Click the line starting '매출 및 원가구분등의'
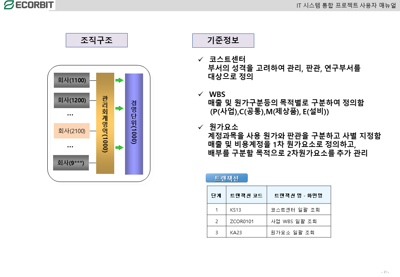Viewport: 400px width, 277px height. 286,103
